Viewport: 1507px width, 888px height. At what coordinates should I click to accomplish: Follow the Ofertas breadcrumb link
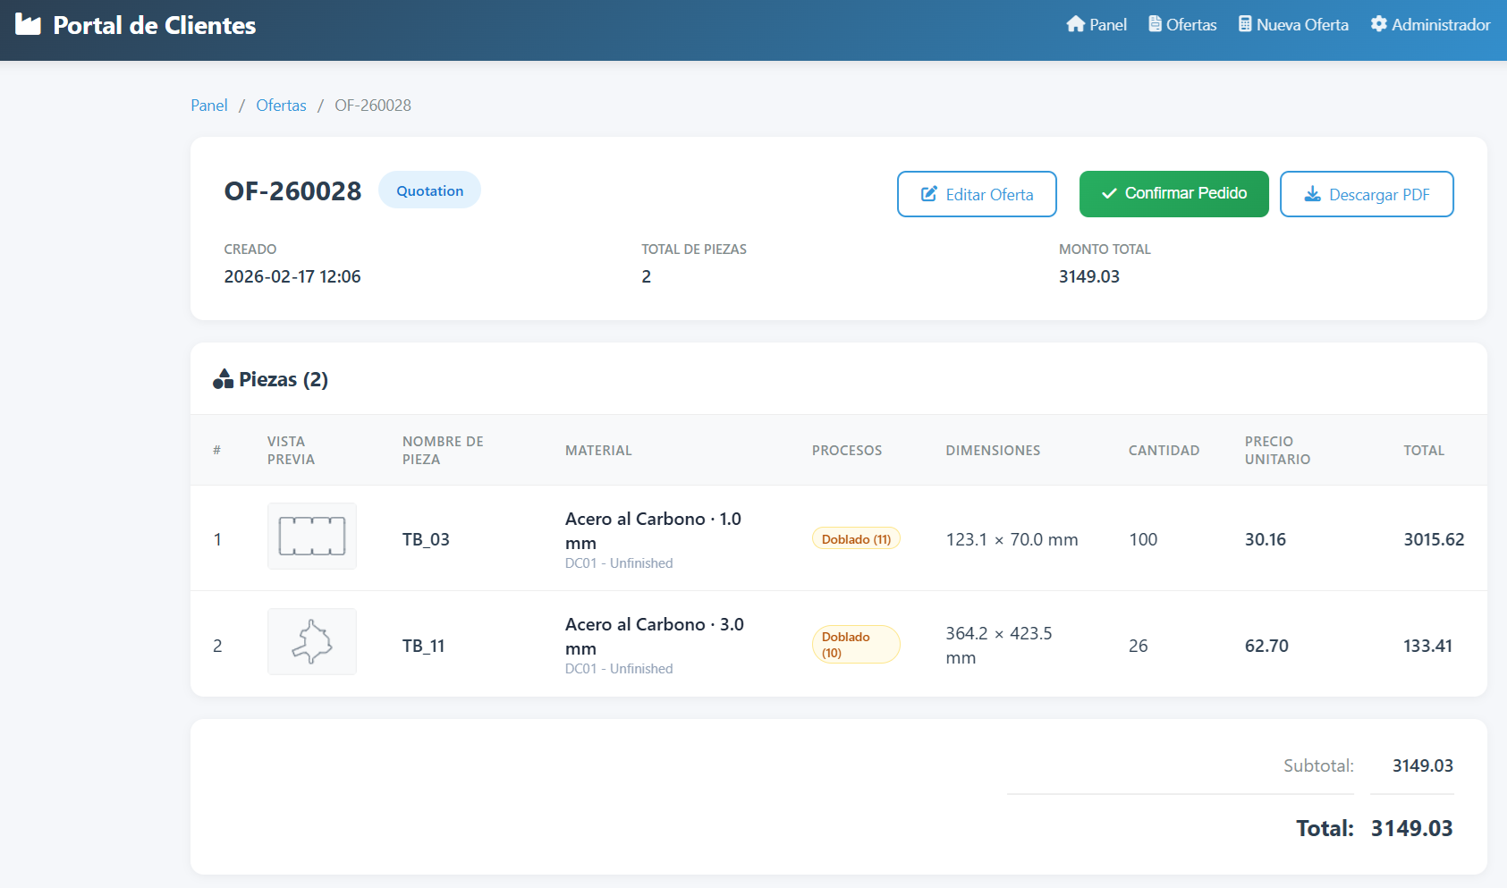[x=281, y=106]
